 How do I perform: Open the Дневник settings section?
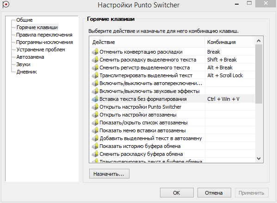point(27,72)
